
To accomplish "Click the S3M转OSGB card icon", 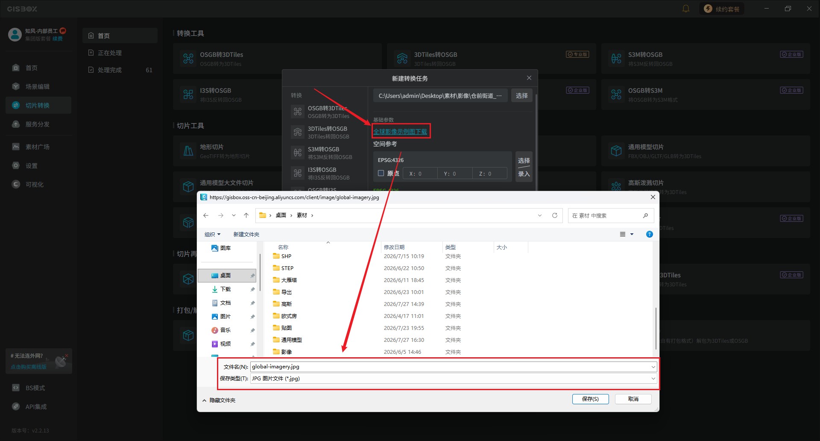I will point(616,59).
